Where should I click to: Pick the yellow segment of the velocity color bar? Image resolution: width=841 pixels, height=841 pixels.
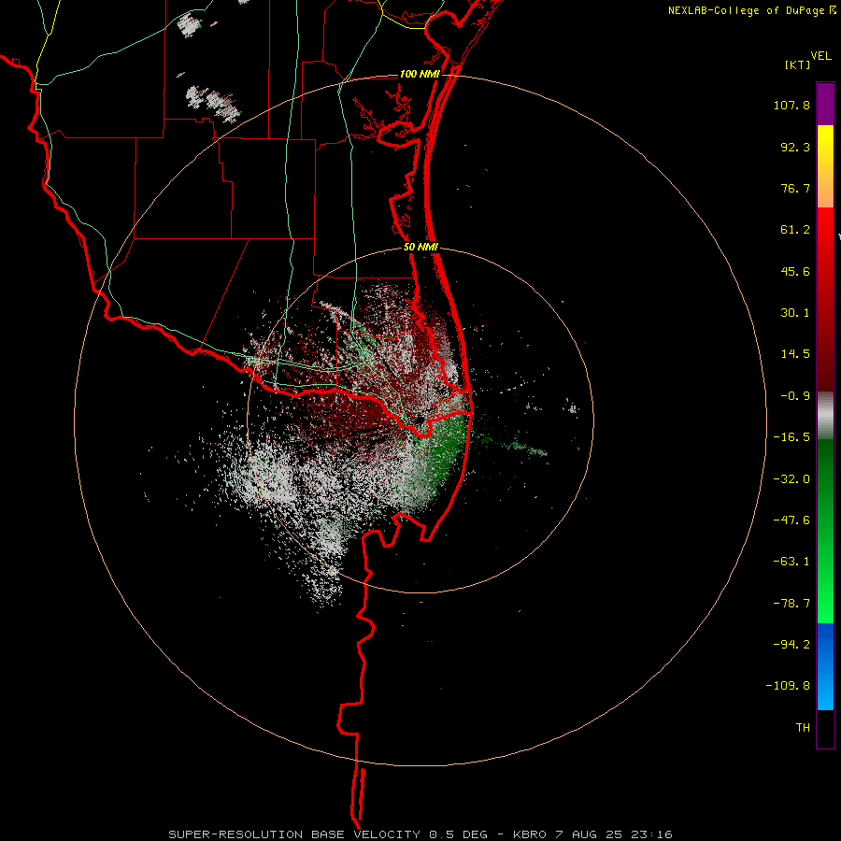tap(825, 148)
